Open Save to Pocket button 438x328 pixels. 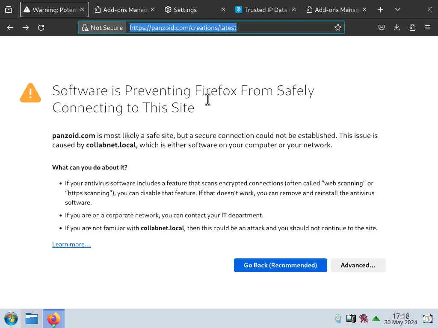(x=382, y=28)
